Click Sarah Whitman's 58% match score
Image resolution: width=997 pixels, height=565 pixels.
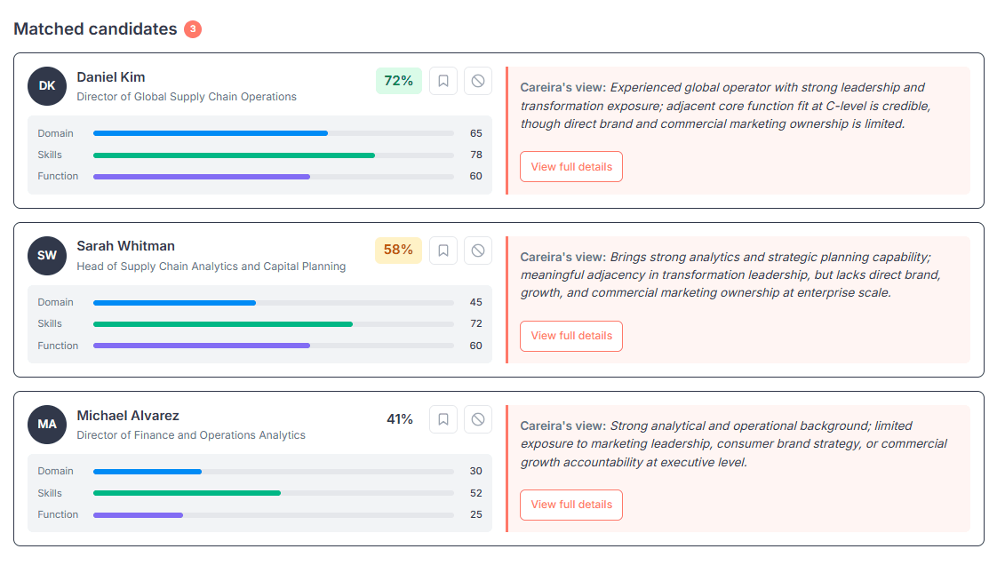398,250
